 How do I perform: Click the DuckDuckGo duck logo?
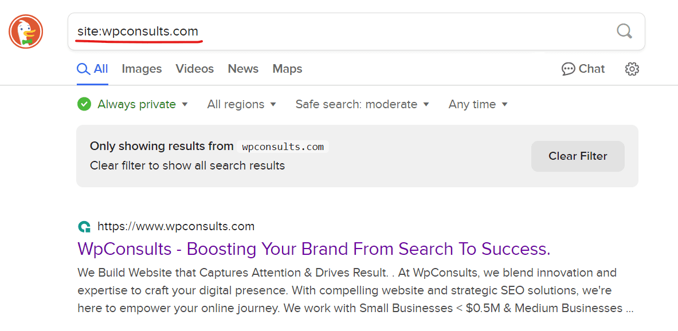26,32
